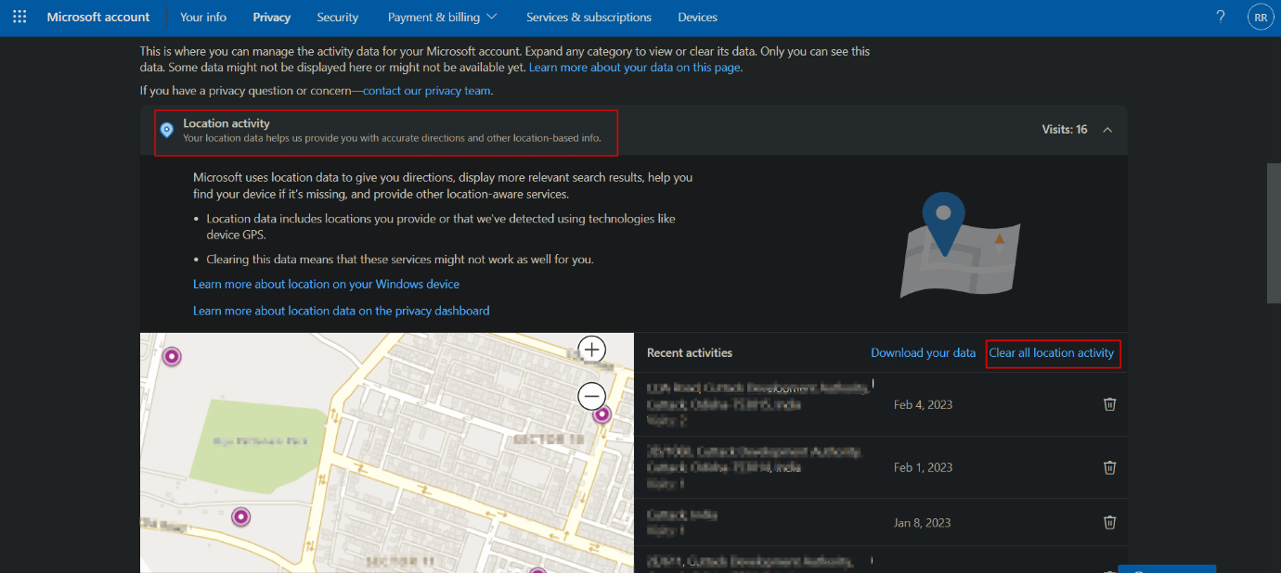Screen dimensions: 1281x573
Task: Click contact our privacy team link
Action: 426,91
